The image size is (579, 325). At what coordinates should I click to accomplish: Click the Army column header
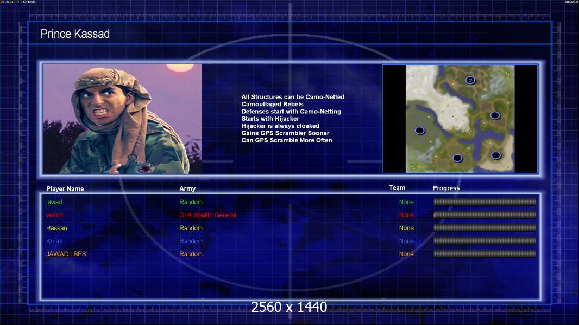click(187, 188)
